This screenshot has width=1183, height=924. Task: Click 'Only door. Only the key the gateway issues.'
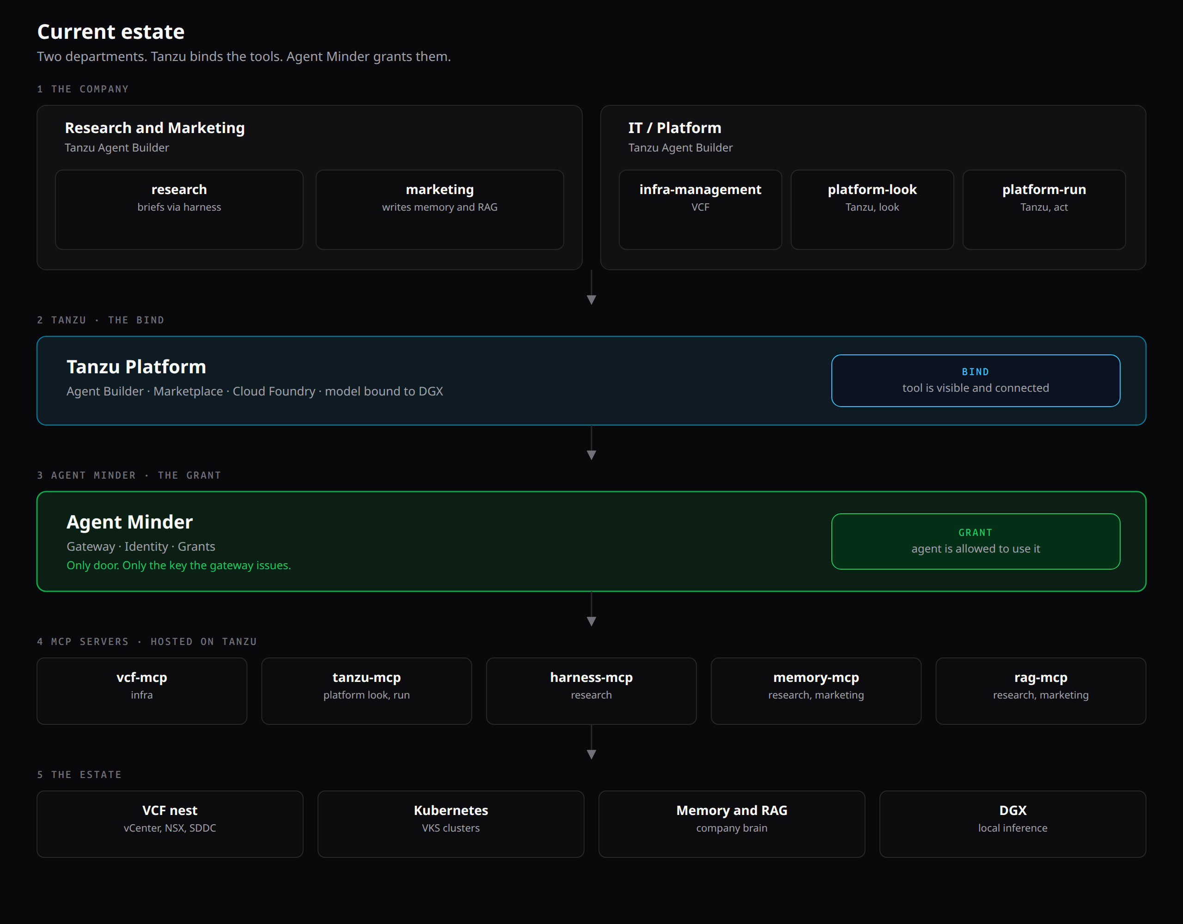[179, 565]
